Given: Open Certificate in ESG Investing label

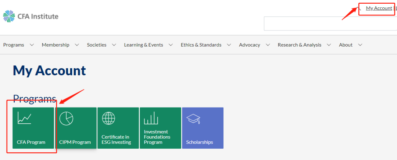Looking at the screenshot, I should [x=116, y=139].
